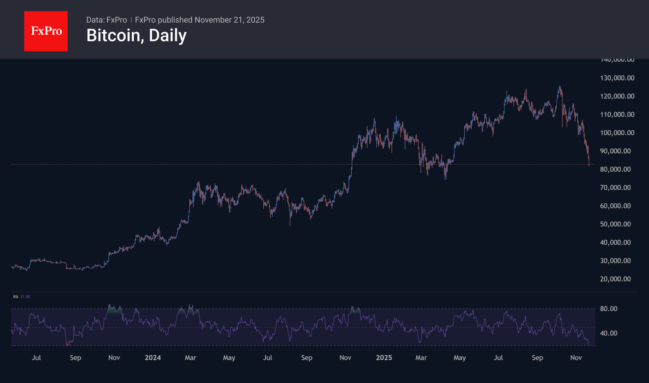Viewport: 649px width, 383px height.
Task: Click the 50,000.00 price axis label
Action: (x=615, y=224)
